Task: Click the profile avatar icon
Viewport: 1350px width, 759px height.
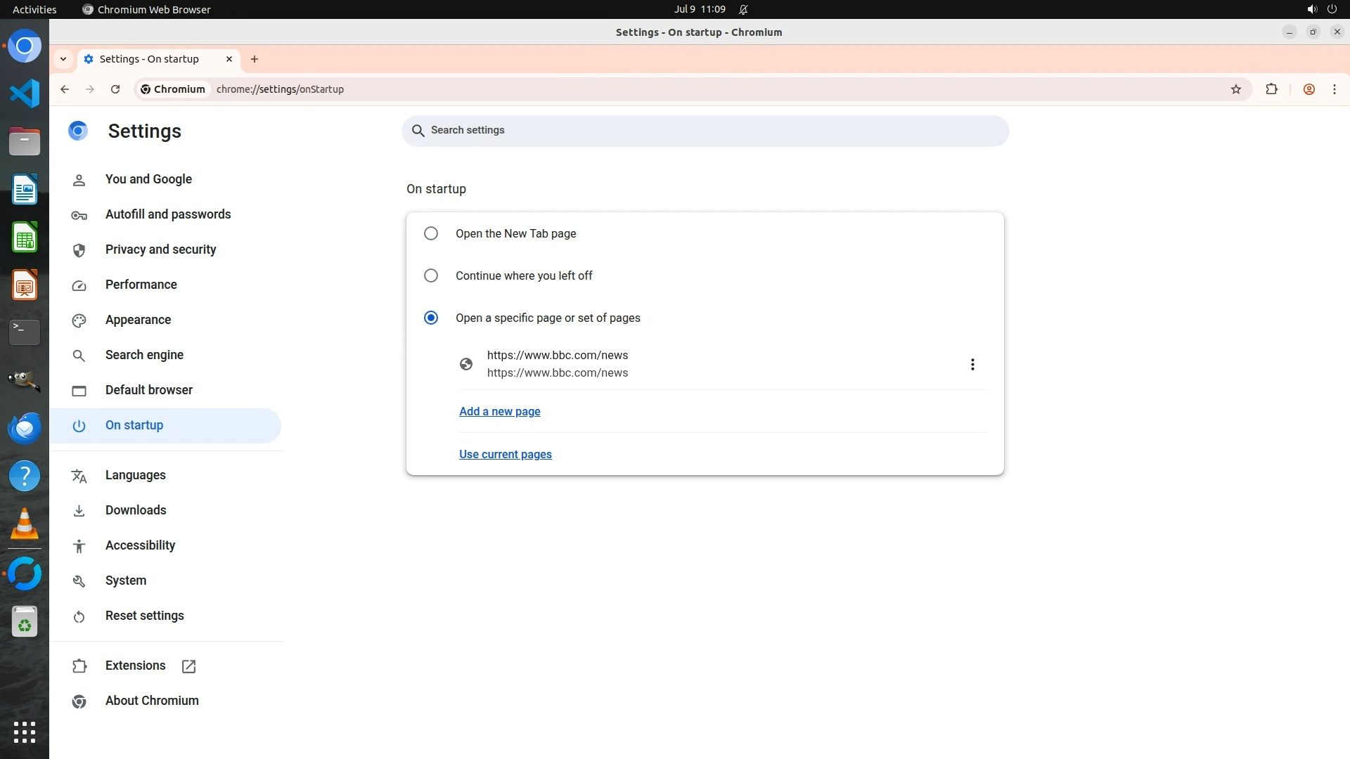Action: [1309, 89]
